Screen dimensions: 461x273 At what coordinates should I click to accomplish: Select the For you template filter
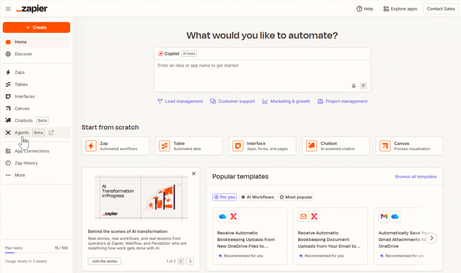225,197
